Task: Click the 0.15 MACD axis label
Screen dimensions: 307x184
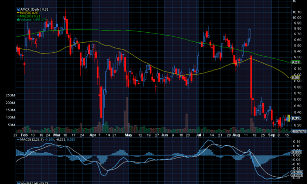Action: click(297, 141)
